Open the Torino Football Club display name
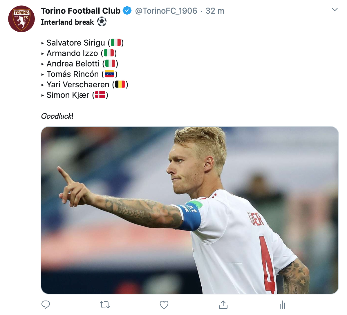 coord(80,11)
